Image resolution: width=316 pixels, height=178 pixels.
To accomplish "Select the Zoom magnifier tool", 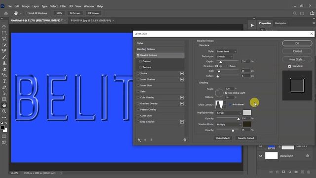I will 4,111.
